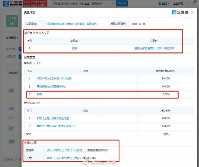
Task: Close the 变更详情 dialog
Action: (192, 12)
